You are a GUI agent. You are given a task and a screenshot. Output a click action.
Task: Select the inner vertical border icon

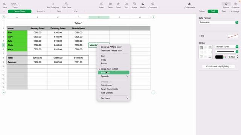[x=206, y=52]
